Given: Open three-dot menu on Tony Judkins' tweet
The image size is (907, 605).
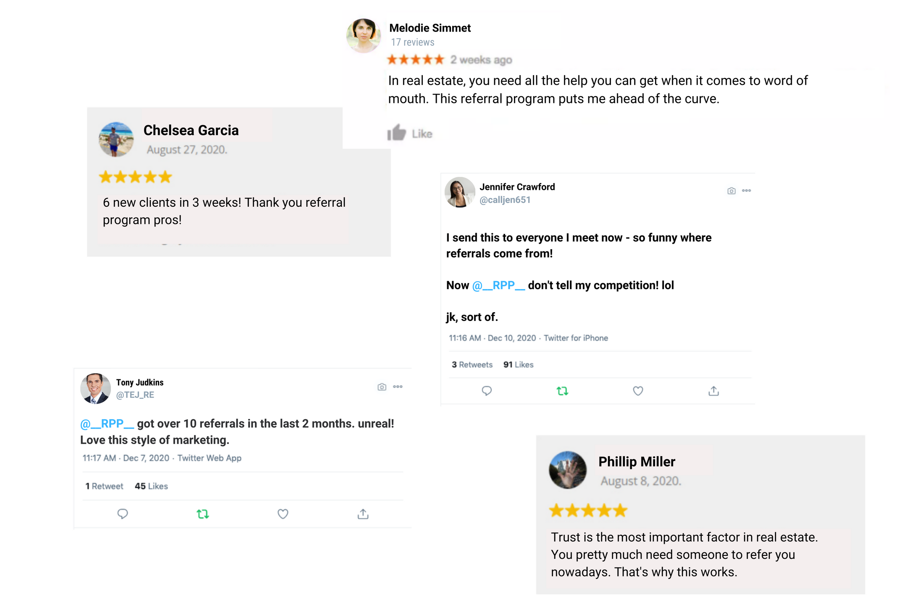Looking at the screenshot, I should (398, 387).
